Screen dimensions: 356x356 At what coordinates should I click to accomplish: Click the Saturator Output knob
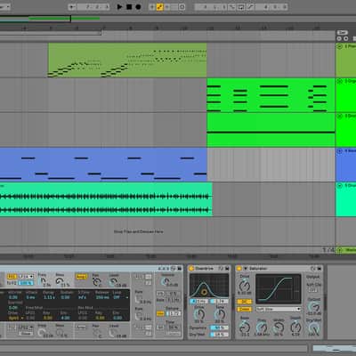pos(314,307)
